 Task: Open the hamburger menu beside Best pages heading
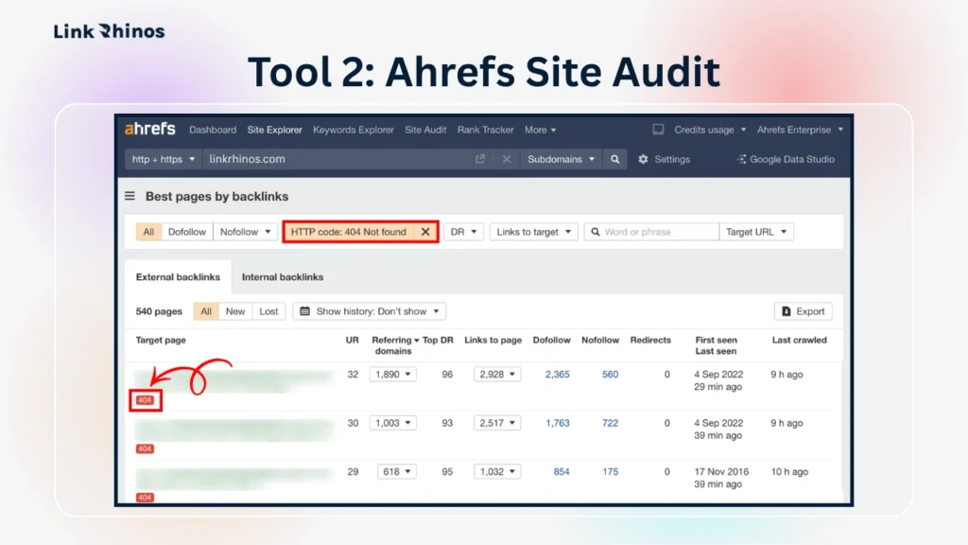tap(130, 196)
